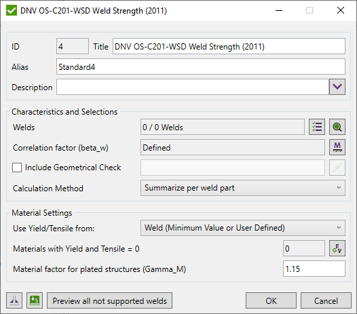Viewport: 357px width, 314px height.
Task: Open the Use Yield/Tensile from dropdown
Action: (x=243, y=228)
